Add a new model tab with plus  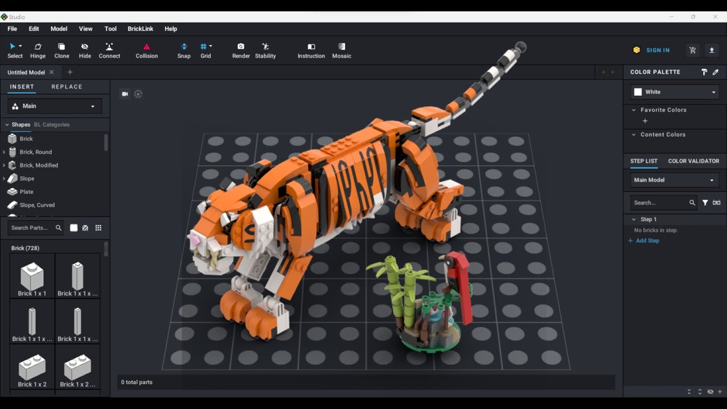pyautogui.click(x=70, y=72)
